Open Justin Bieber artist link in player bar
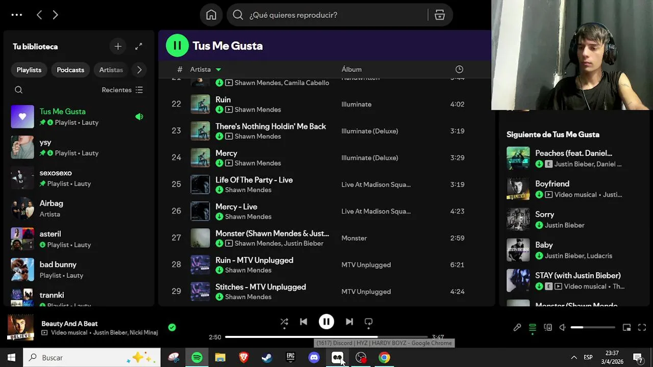 point(110,332)
